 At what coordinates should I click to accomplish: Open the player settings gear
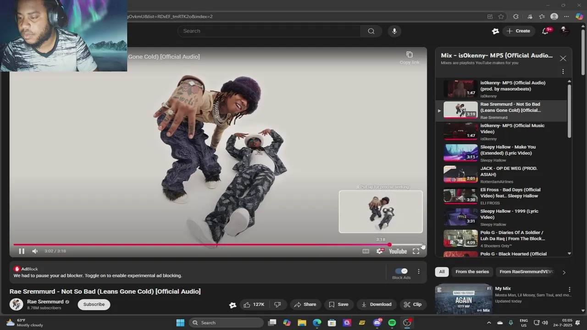click(380, 251)
